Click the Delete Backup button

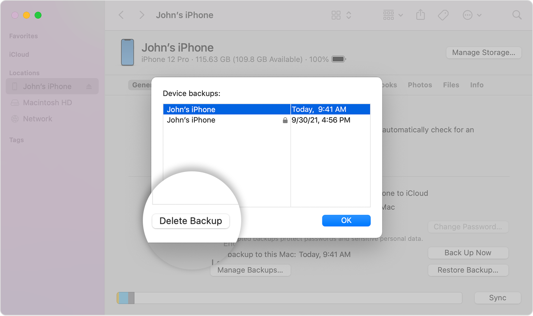click(191, 221)
